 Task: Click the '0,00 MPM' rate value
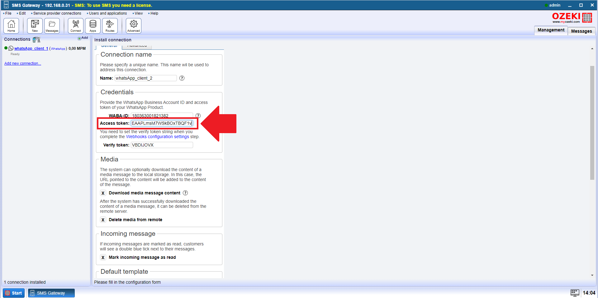click(x=77, y=49)
